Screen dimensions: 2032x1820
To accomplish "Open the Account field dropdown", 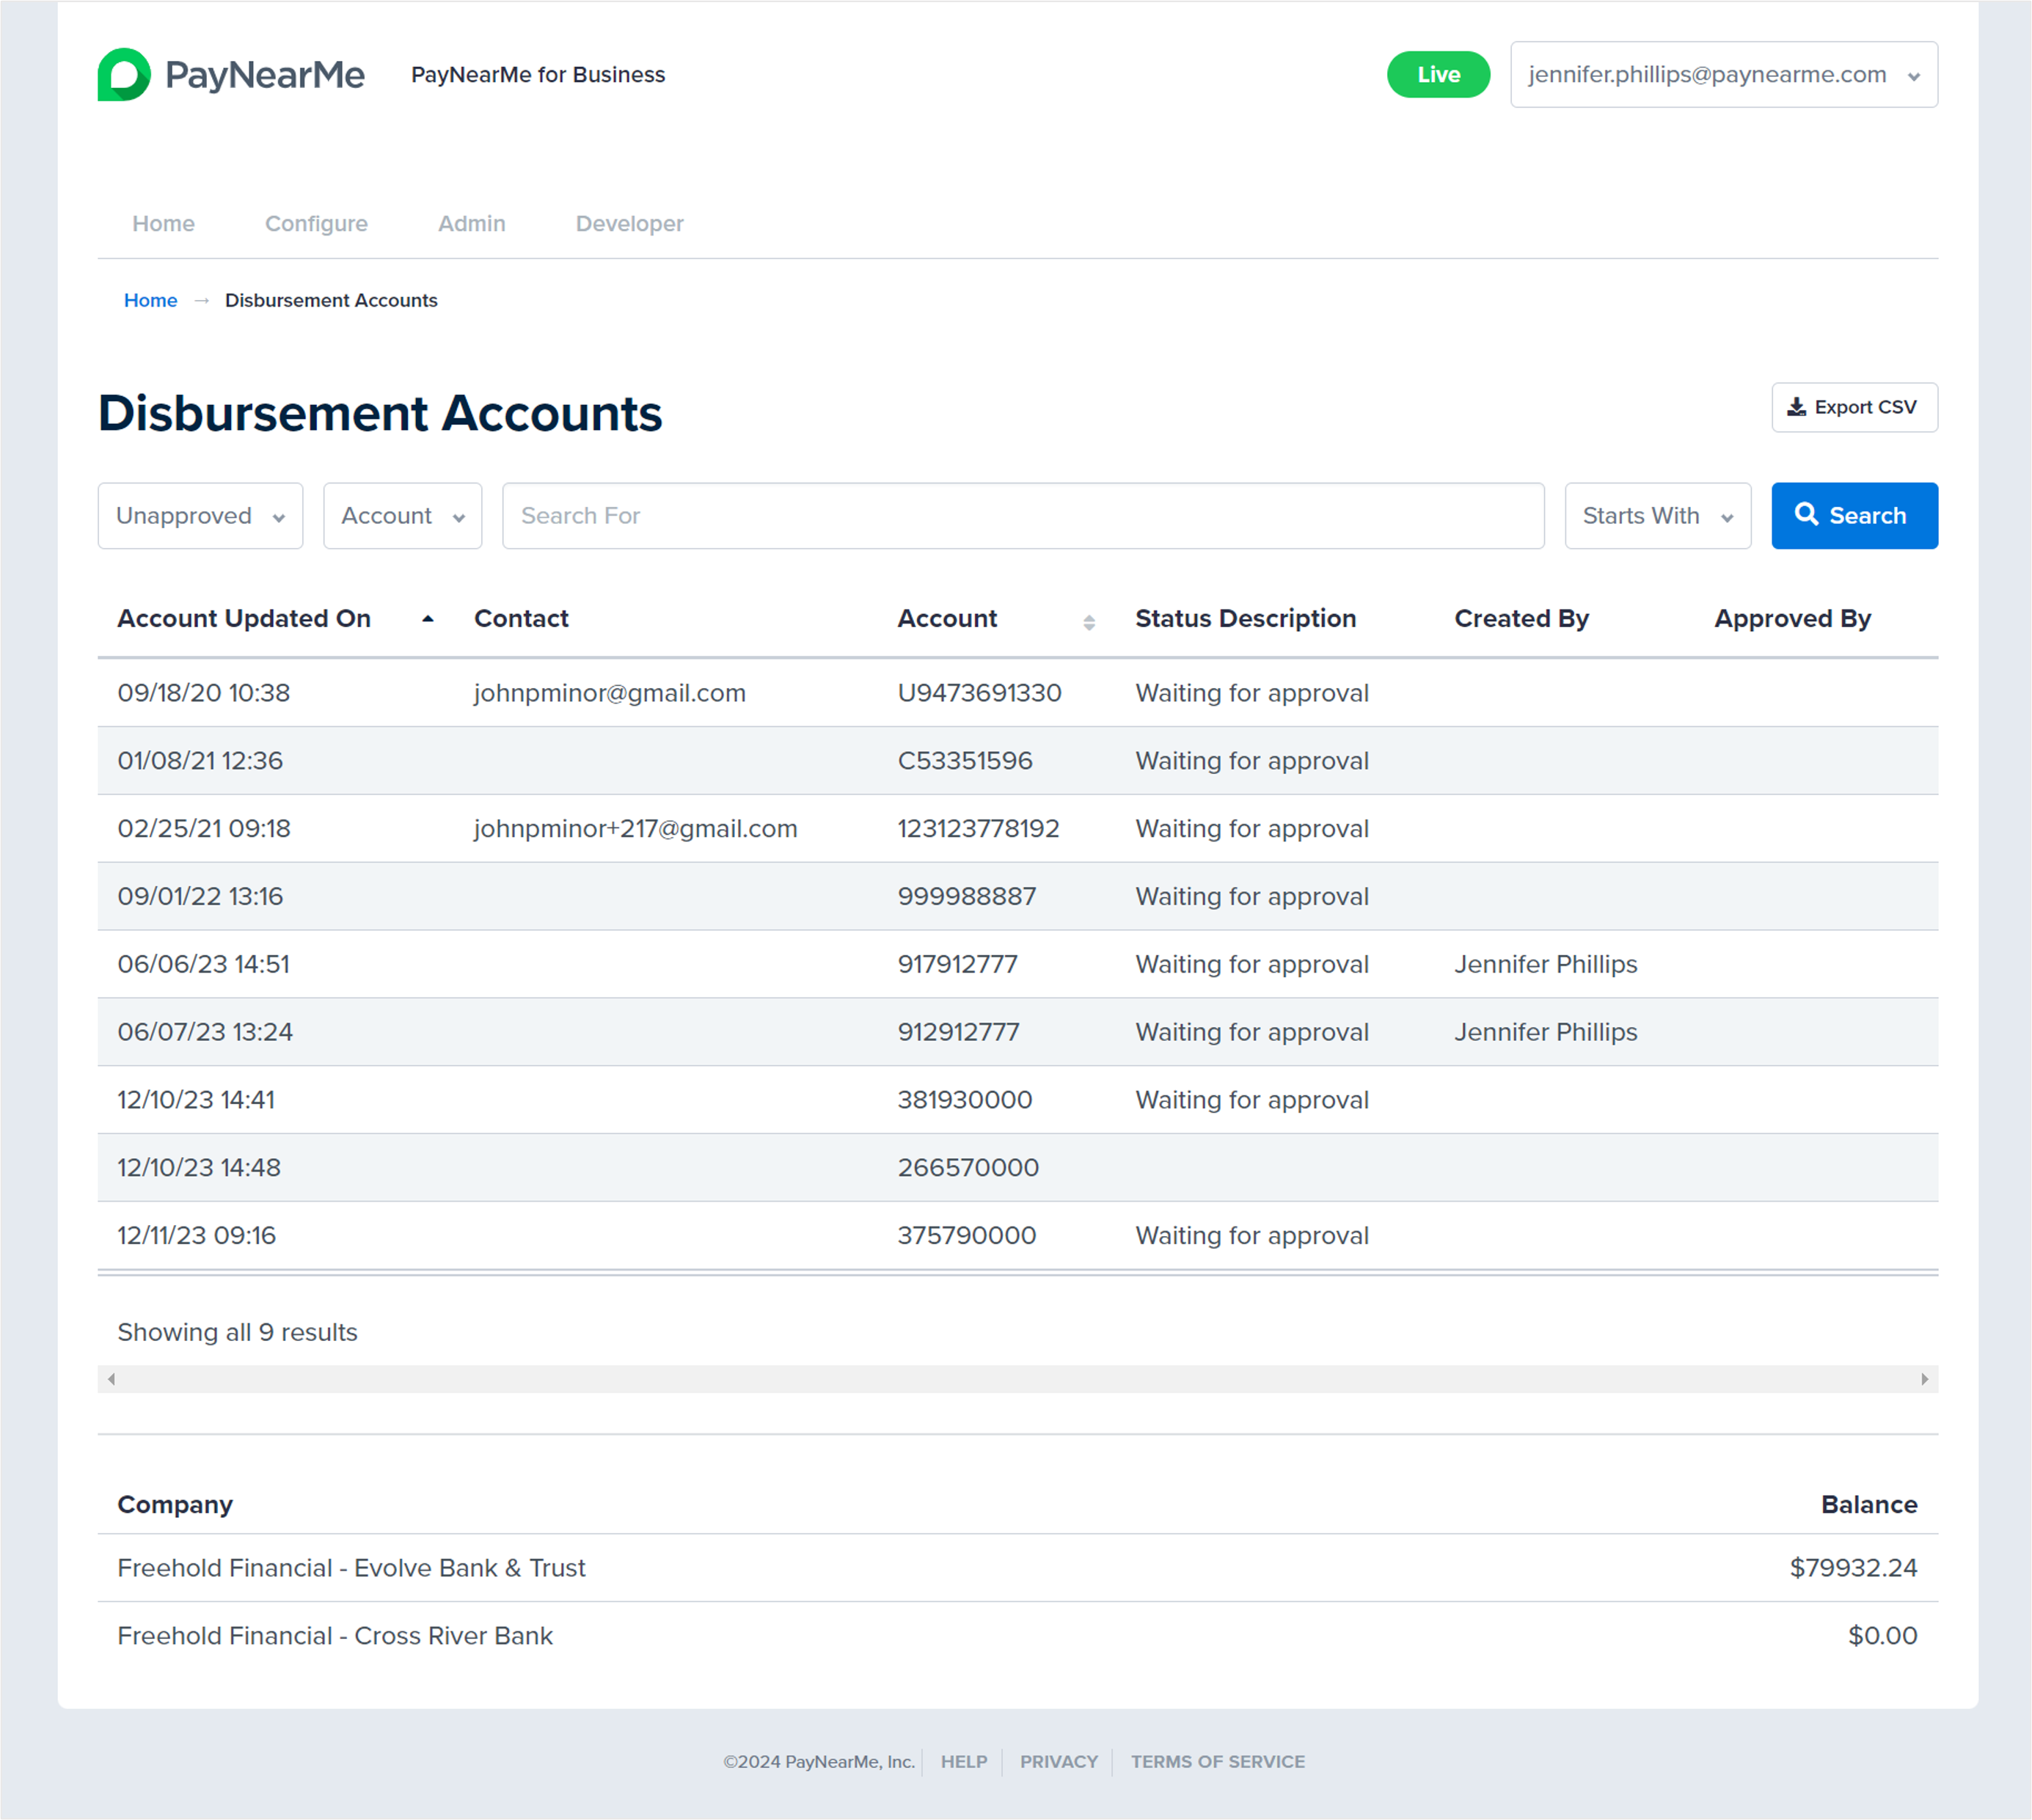I will tap(402, 516).
